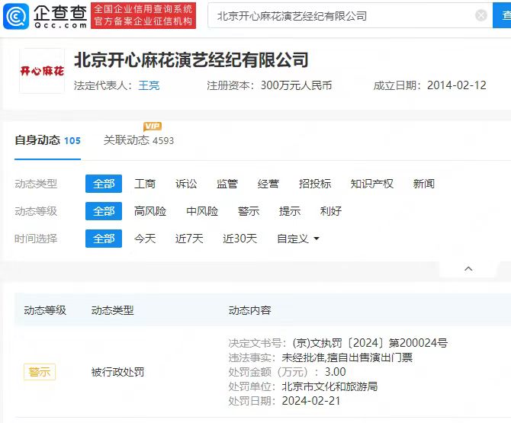The image size is (511, 423).
Task: Choose the 近7天 time filter
Action: [x=189, y=239]
